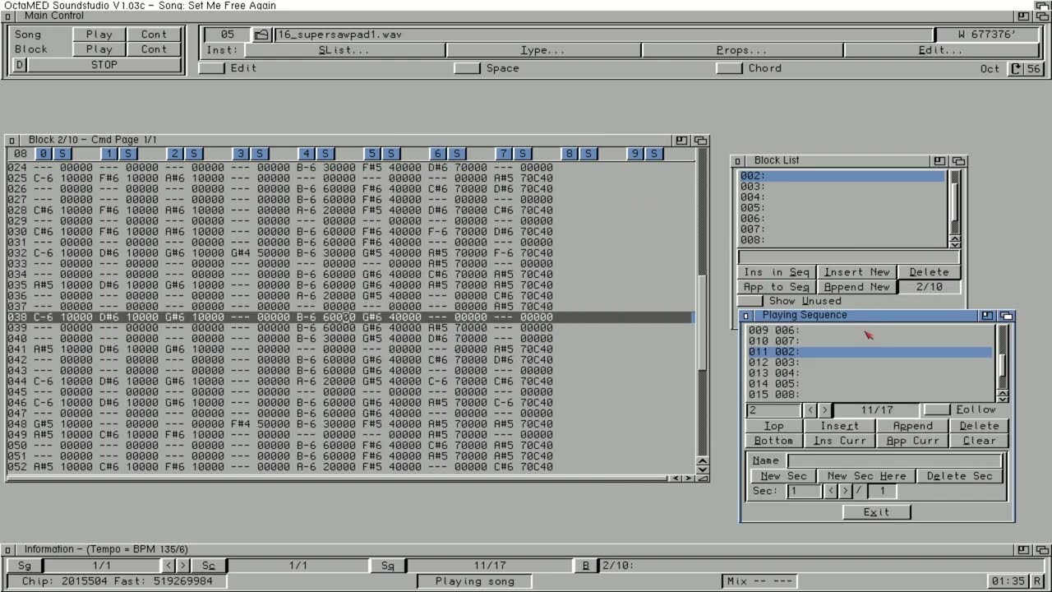This screenshot has height=592, width=1052.
Task: Enable Follow checkbox in Playing Sequence
Action: [x=936, y=409]
